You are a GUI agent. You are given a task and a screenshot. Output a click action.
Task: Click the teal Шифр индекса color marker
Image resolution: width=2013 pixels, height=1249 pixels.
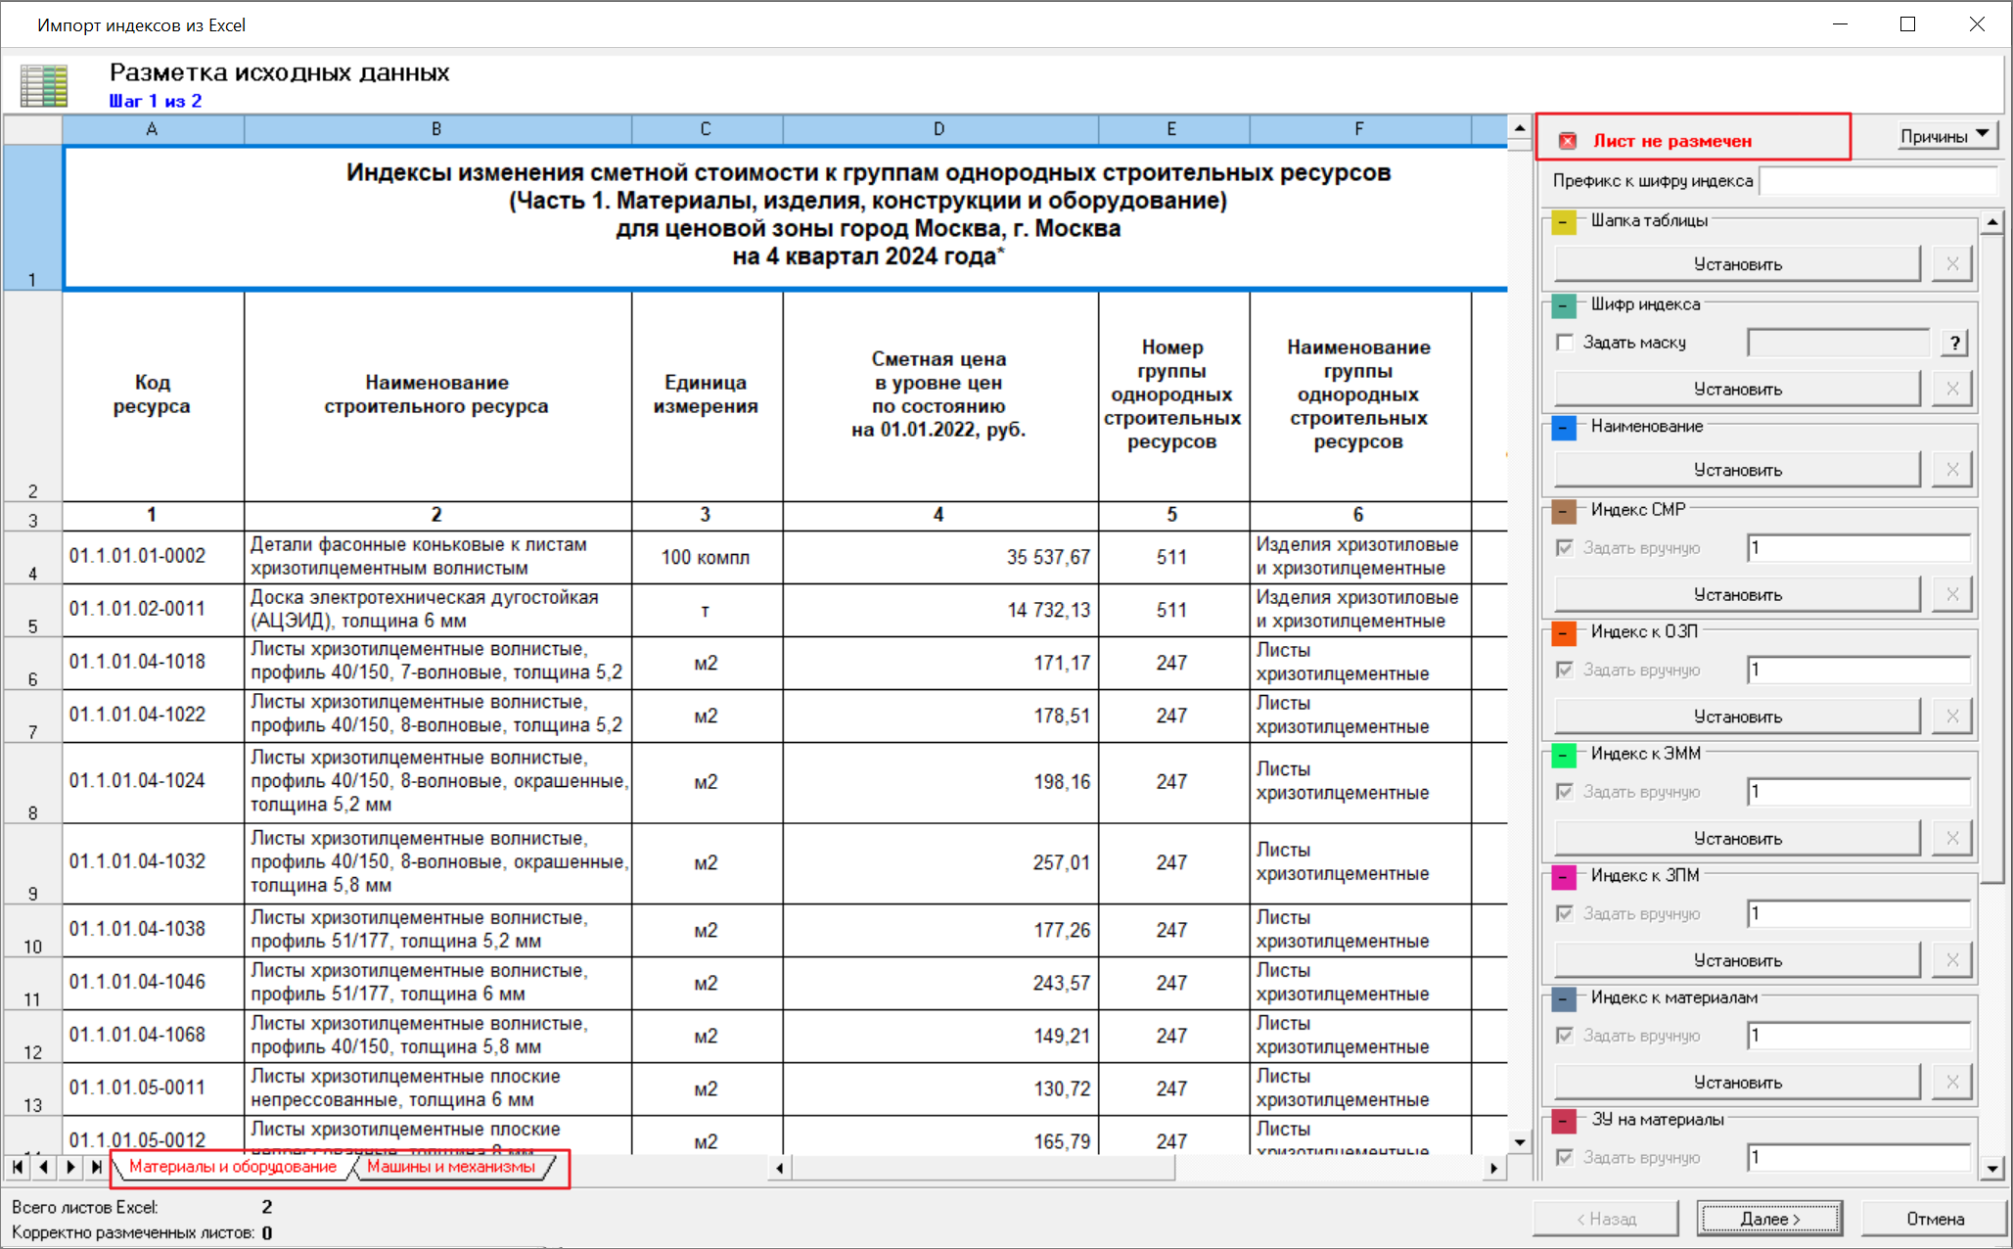[1564, 305]
